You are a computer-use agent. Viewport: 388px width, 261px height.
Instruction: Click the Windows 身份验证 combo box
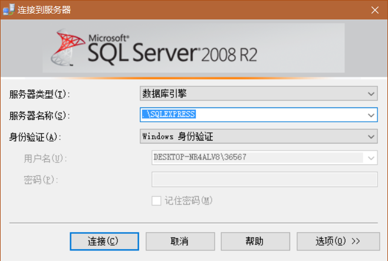pos(259,136)
